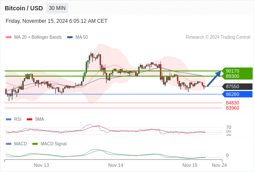Toggle the RSI legend item
The width and height of the screenshot is (254, 172).
(x=14, y=119)
